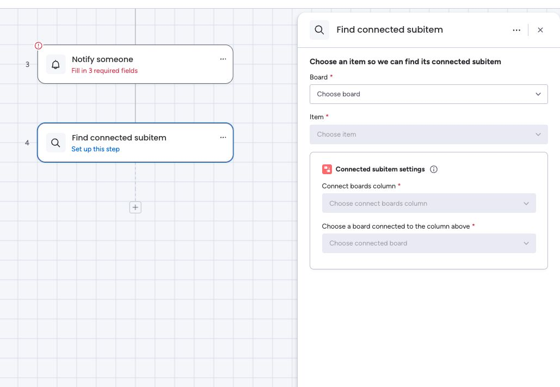
Task: Open the Choose connect boards column dropdown
Action: pyautogui.click(x=429, y=204)
